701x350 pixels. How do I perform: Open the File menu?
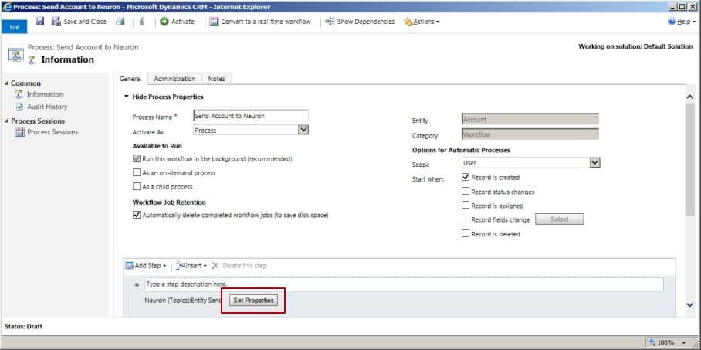click(15, 27)
